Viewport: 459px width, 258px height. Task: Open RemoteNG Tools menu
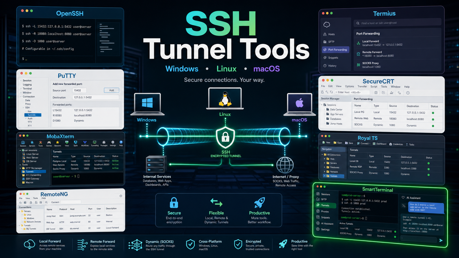[35, 198]
